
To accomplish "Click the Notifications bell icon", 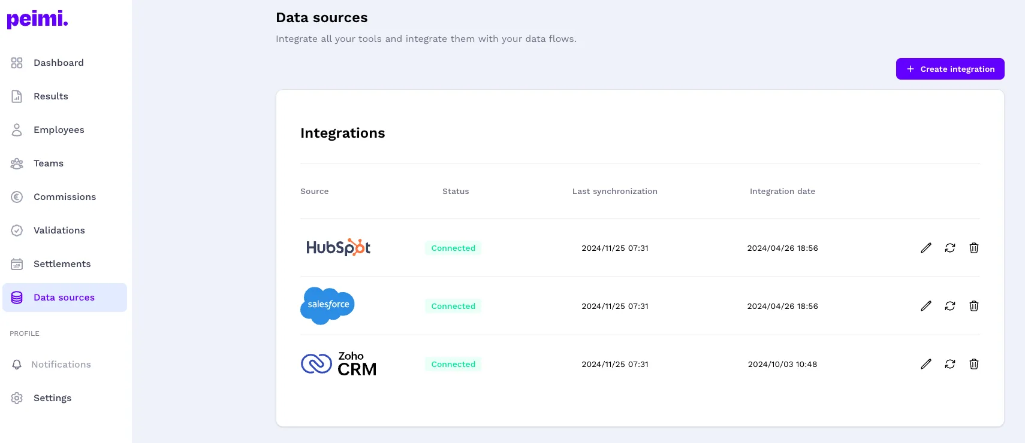I will [17, 365].
